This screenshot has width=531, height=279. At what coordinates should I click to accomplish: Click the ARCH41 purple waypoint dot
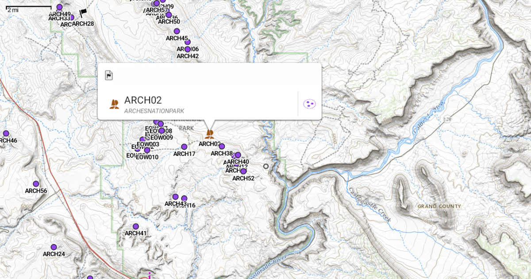[x=136, y=226]
